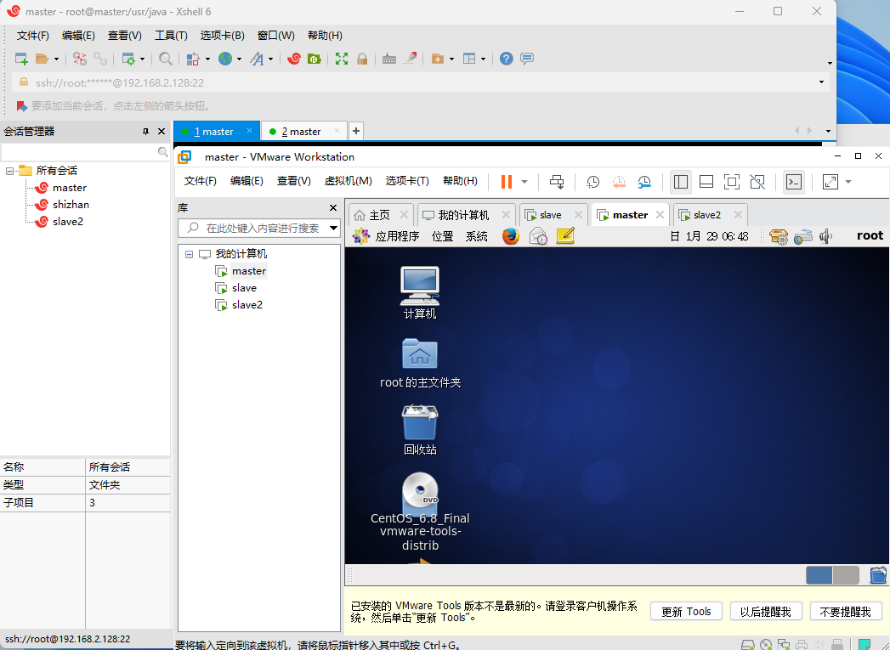Open the mail client icon in CentOS panel
Screen dimensions: 890x650
coord(538,236)
